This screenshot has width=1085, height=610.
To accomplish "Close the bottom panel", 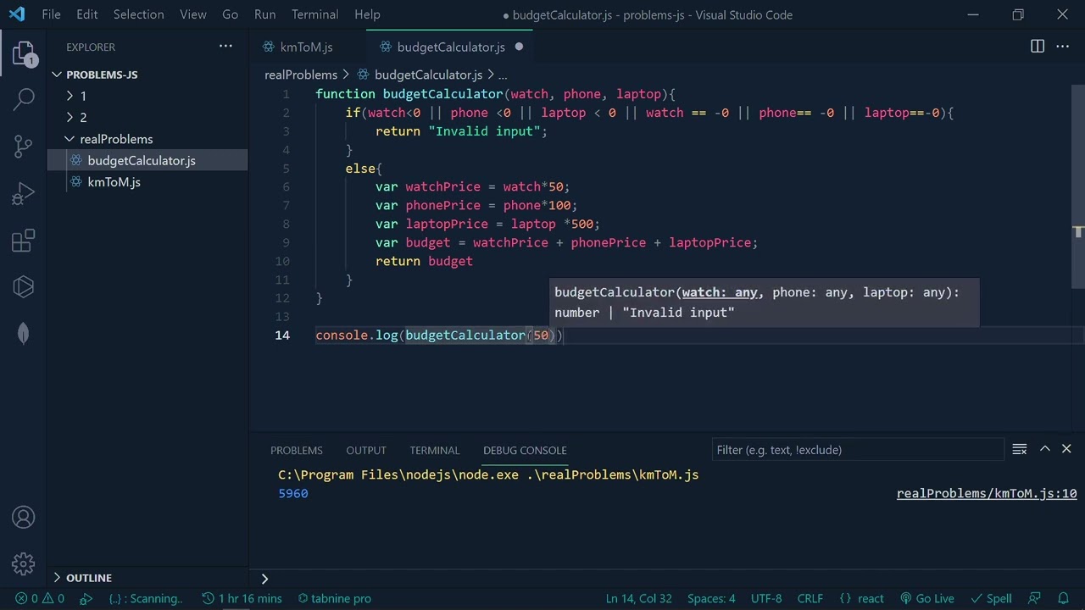I will coord(1066,449).
